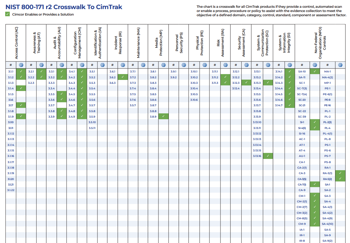Click the NFO control cell 'IR-8'
Image resolution: width=350 pixels, height=243 pixels.
click(302, 241)
